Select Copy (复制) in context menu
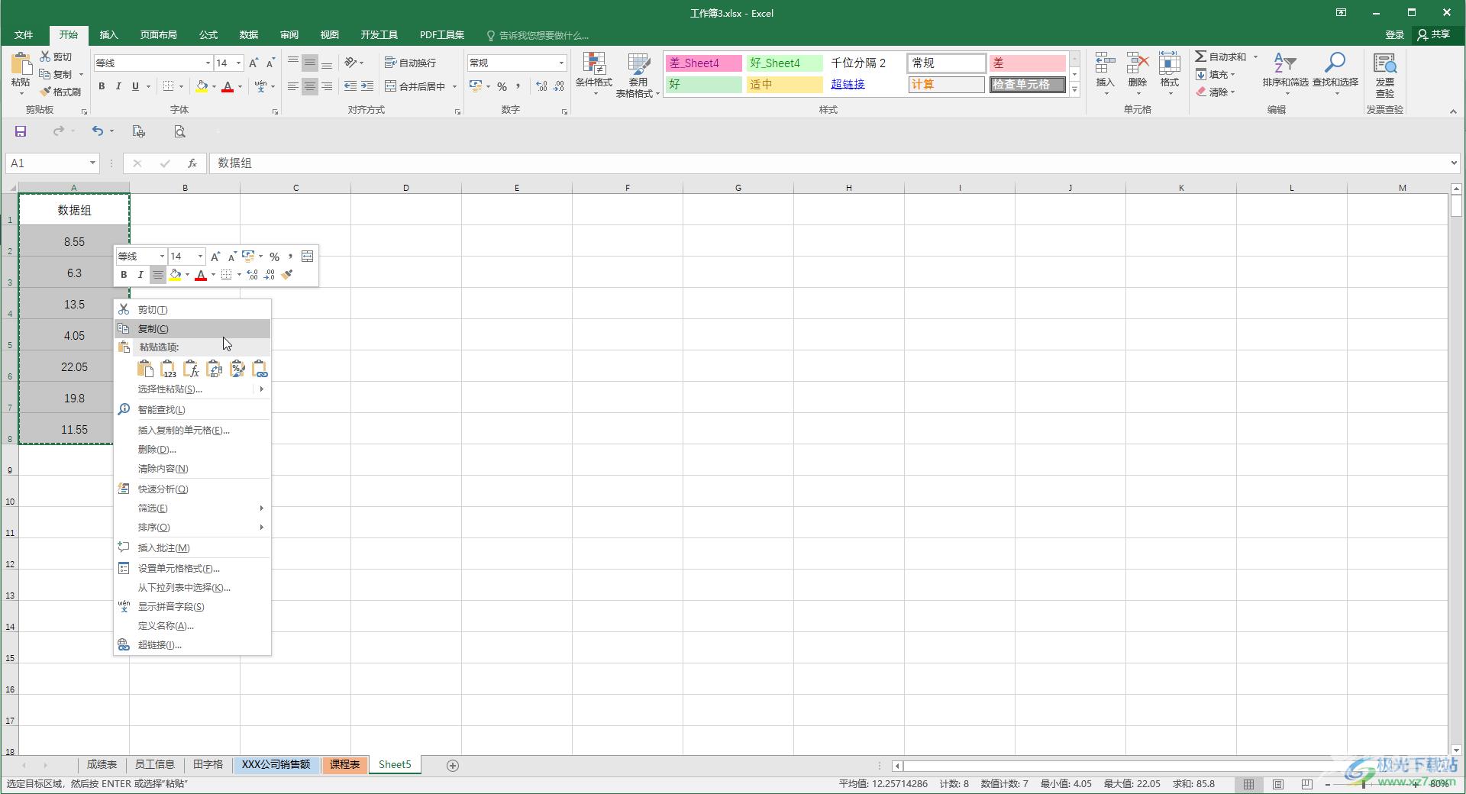This screenshot has height=794, width=1466. click(192, 328)
